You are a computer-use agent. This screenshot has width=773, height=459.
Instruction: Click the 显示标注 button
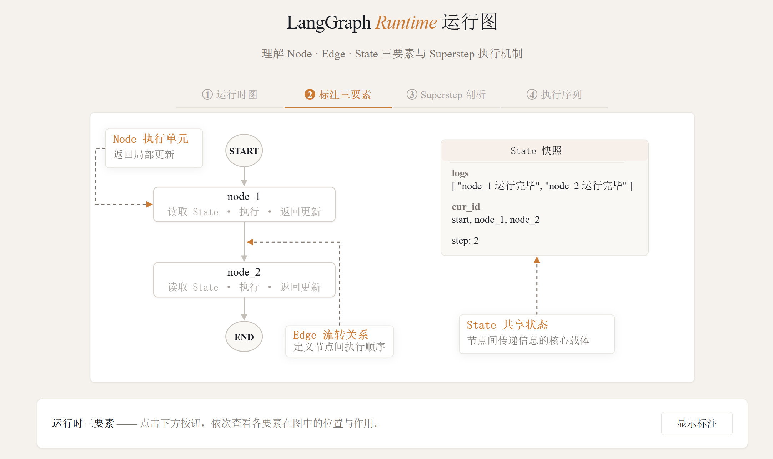(x=697, y=423)
